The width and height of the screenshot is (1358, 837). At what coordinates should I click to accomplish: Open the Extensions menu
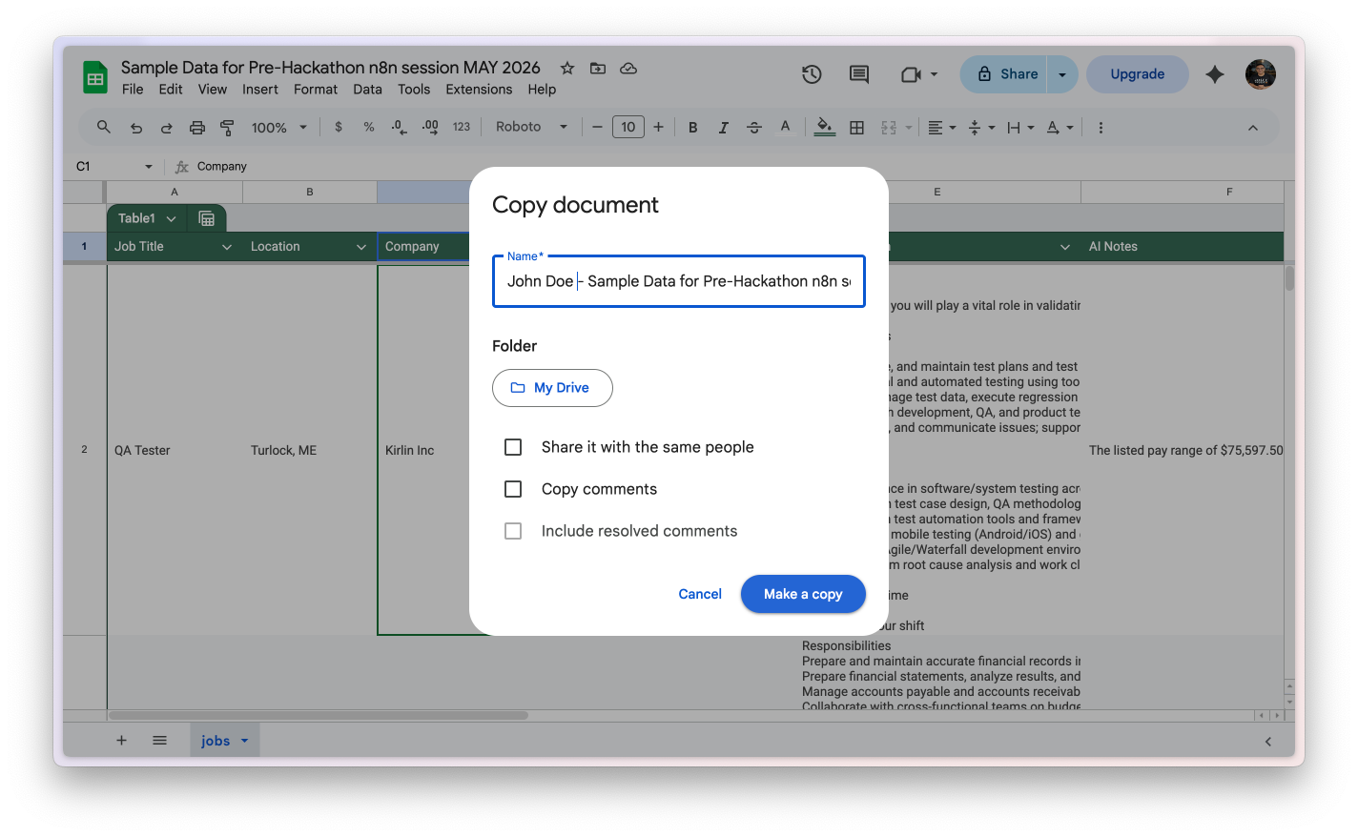click(x=479, y=90)
